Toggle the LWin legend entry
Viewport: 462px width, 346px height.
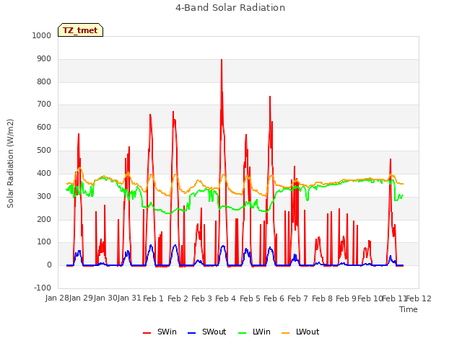(254, 332)
